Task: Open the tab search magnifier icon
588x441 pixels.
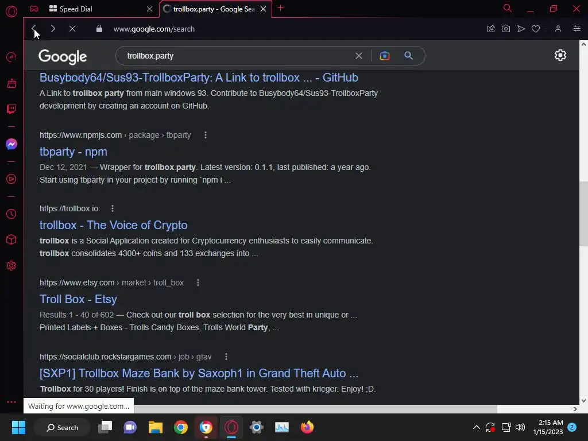Action: (508, 8)
